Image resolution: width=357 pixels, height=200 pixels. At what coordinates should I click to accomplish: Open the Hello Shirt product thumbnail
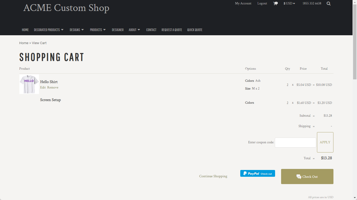[x=29, y=84]
